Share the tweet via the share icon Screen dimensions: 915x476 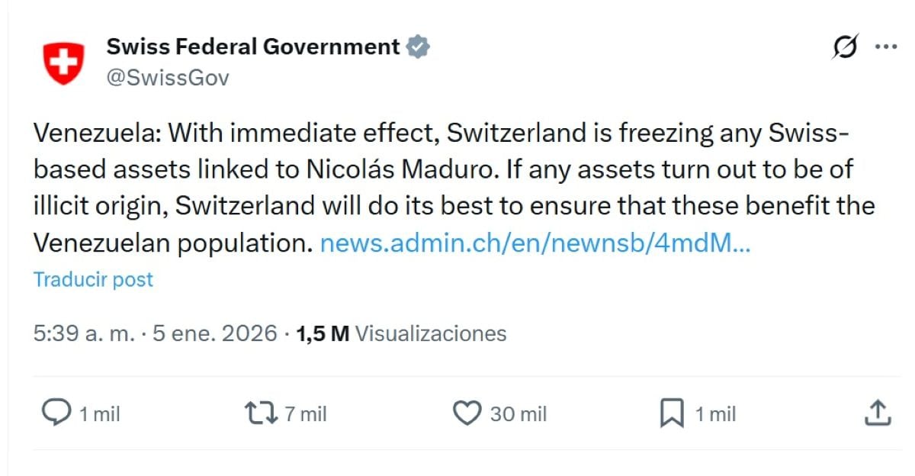(876, 412)
